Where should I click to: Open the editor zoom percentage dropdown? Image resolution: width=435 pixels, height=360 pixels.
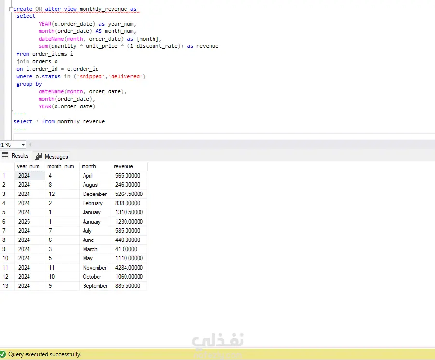tap(23, 145)
